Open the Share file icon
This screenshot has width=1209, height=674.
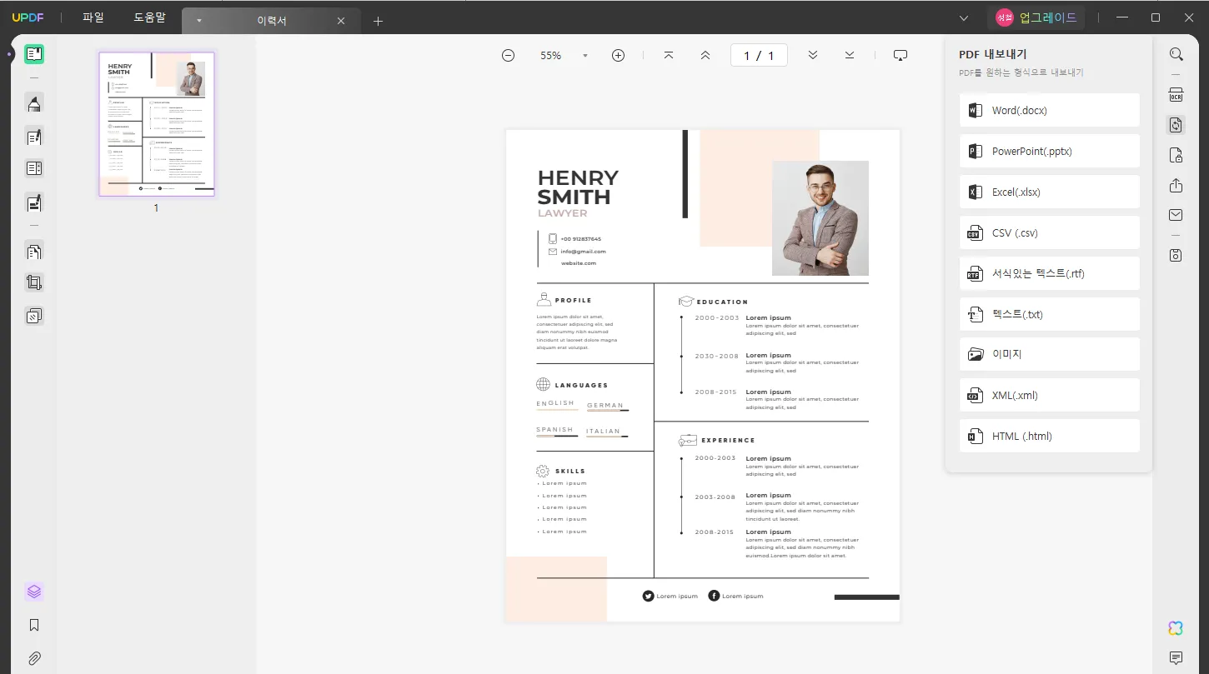click(x=1176, y=185)
